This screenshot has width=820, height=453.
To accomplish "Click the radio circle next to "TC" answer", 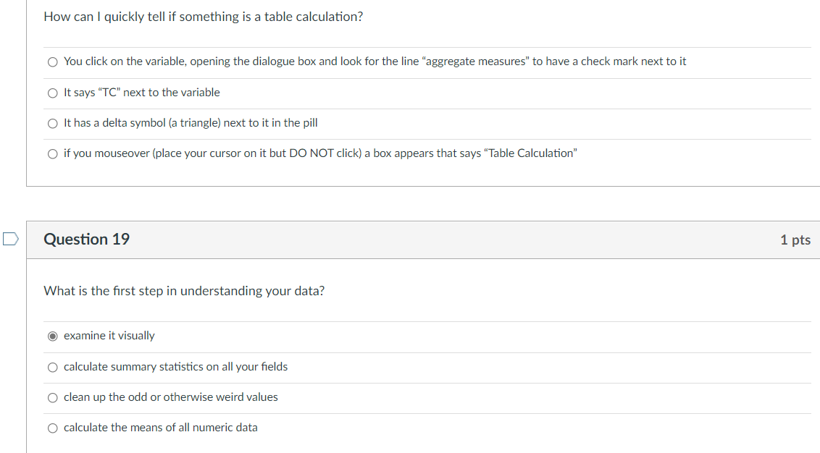I will [52, 93].
